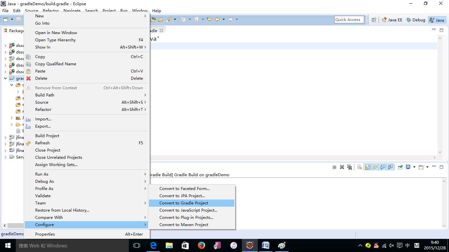Expand the Servers project tree node
449x252 pixels.
click(5, 157)
